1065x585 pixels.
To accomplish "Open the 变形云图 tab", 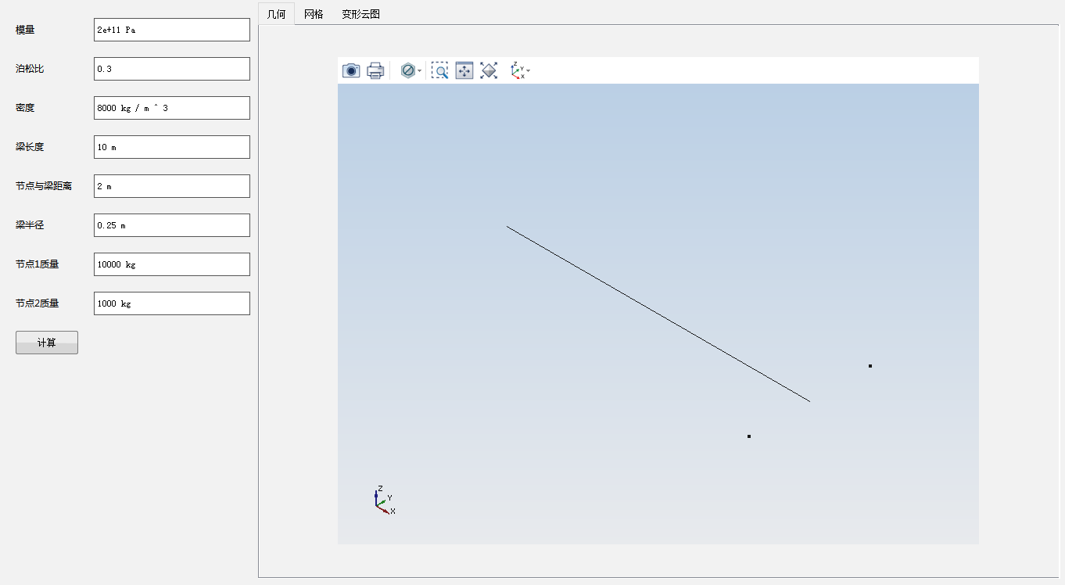I will coord(360,14).
